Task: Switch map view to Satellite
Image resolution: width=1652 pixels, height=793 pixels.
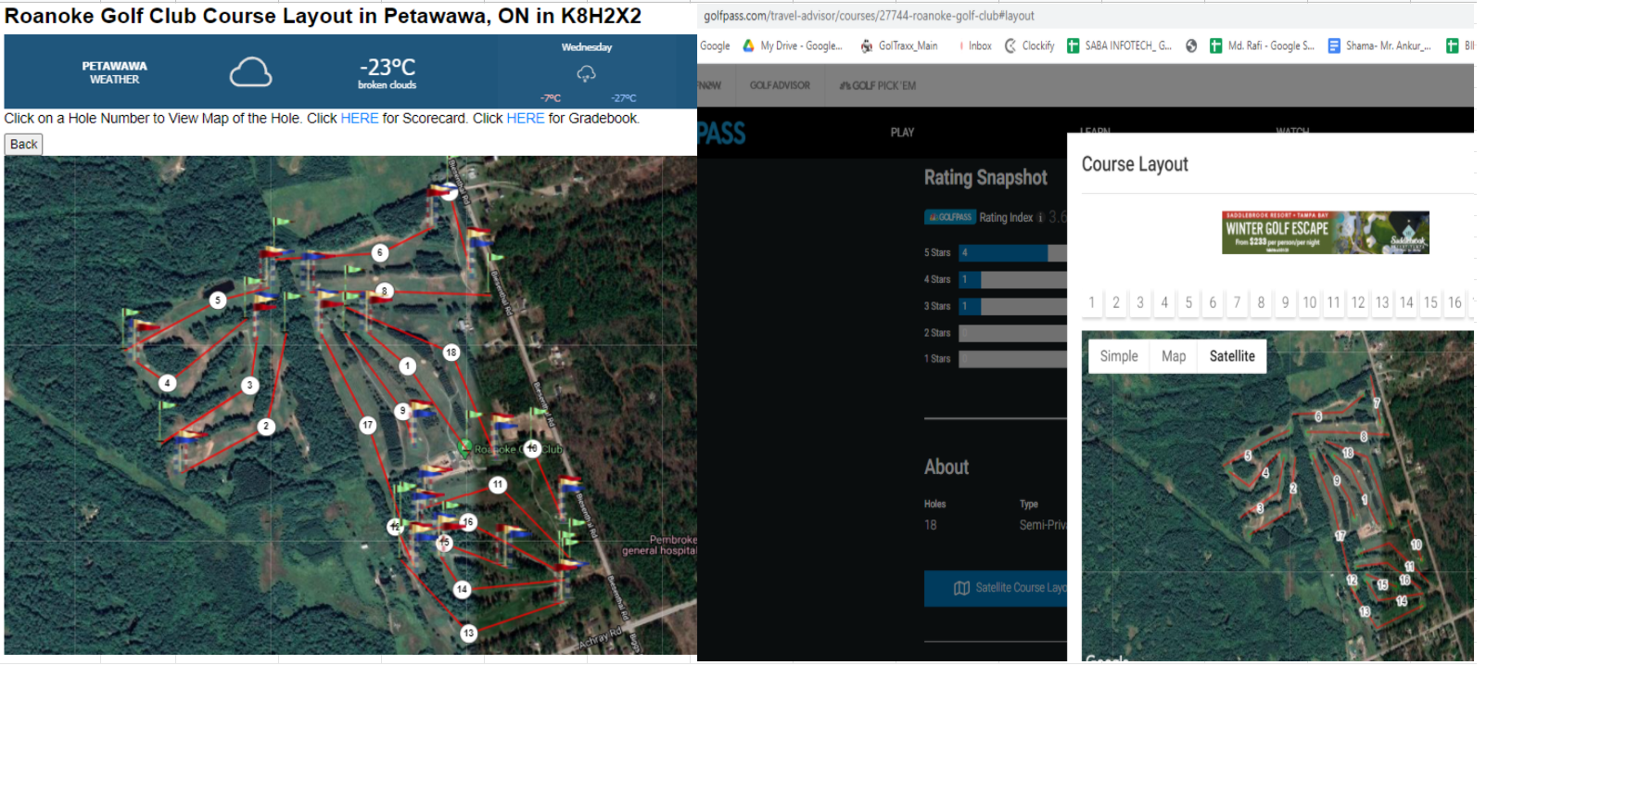Action: point(1232,356)
